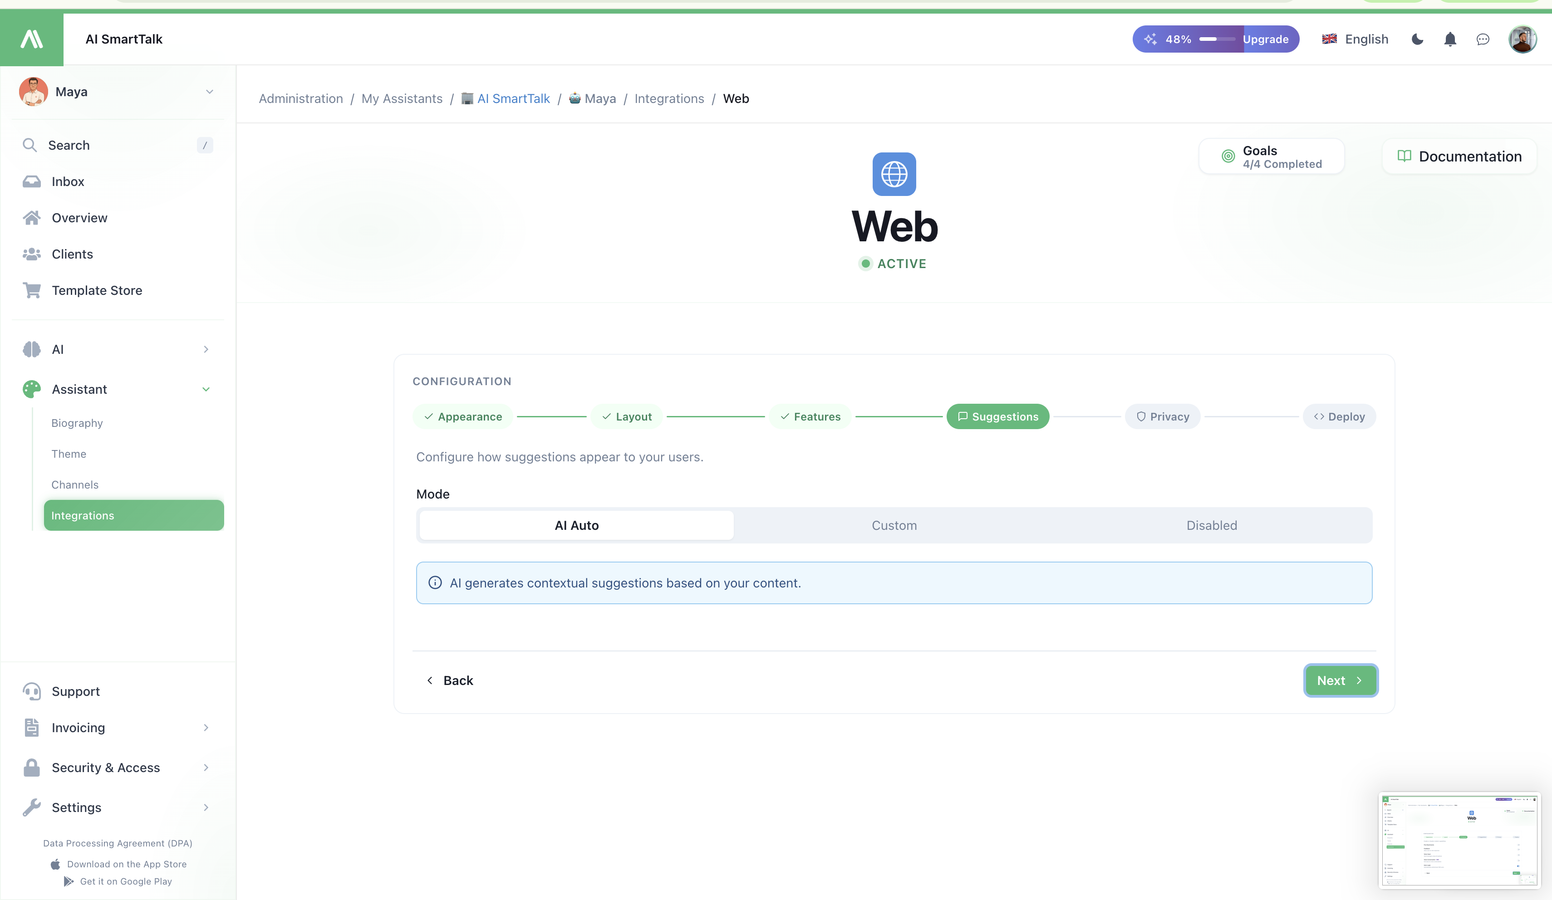This screenshot has width=1552, height=900.
Task: Go to Privacy configuration step
Action: [x=1163, y=417]
